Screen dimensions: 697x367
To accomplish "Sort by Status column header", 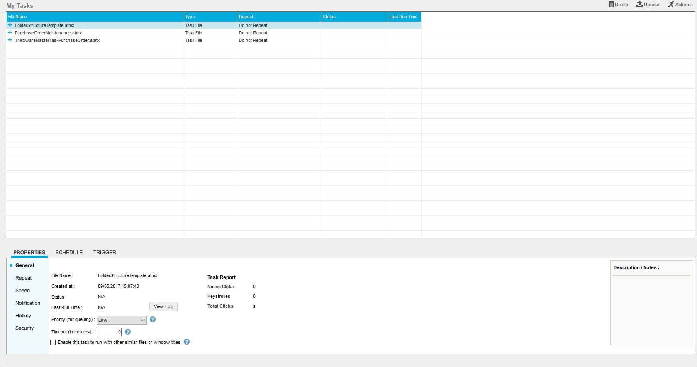I will coord(355,17).
